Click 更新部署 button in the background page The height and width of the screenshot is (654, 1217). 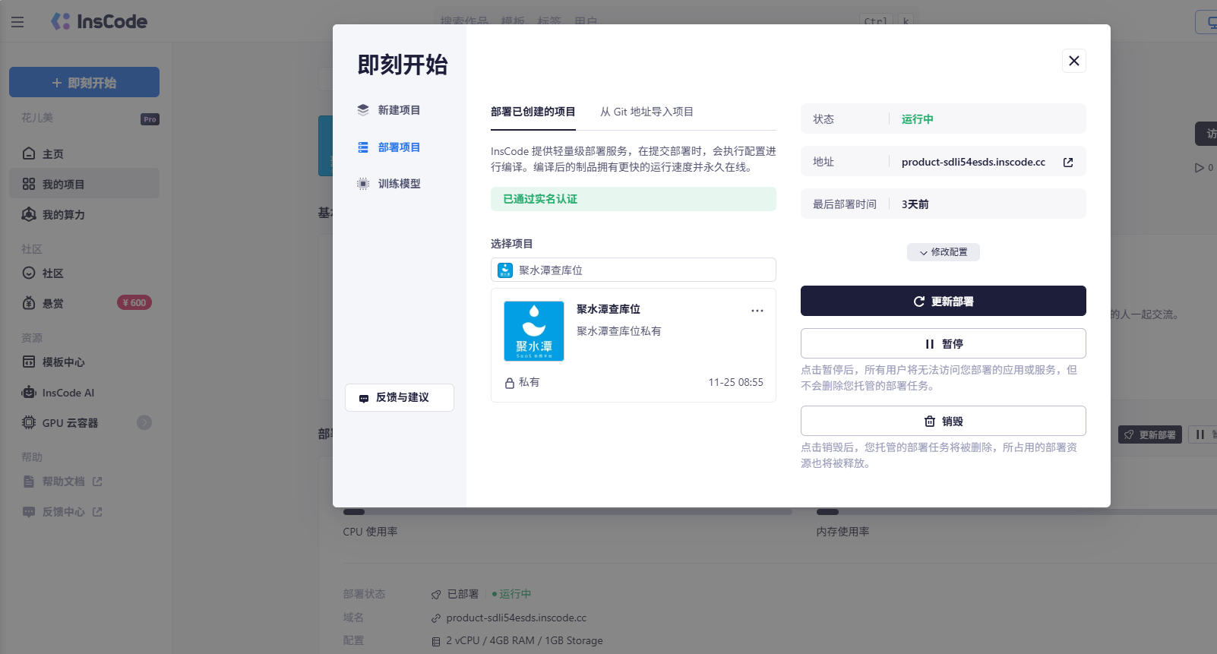click(x=1149, y=434)
